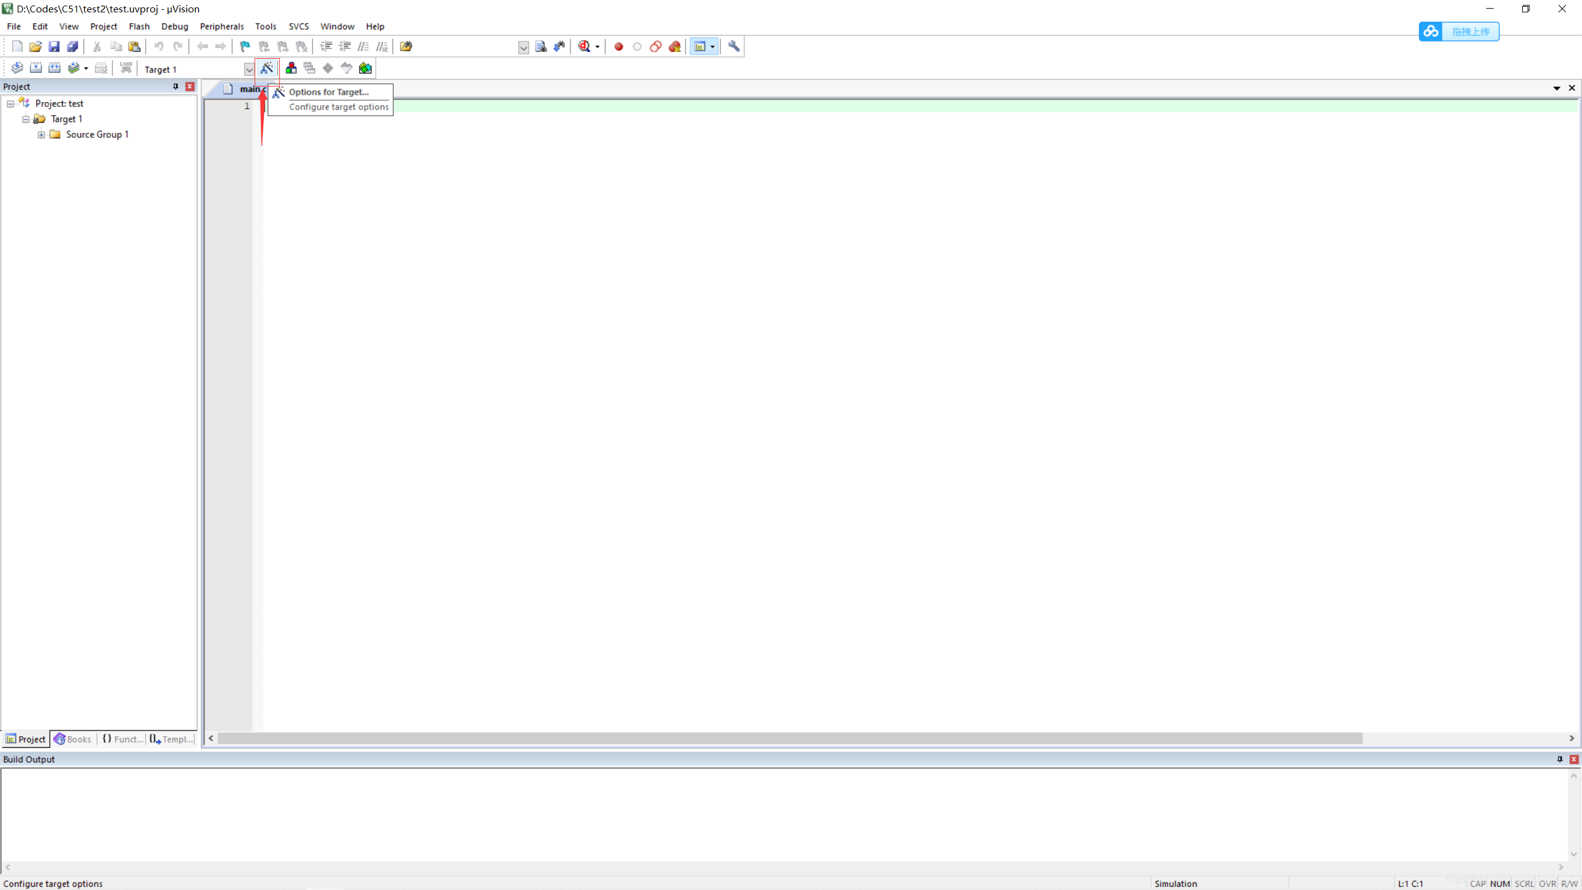Click the Open file folder icon
Image resolution: width=1582 pixels, height=890 pixels.
point(35,46)
